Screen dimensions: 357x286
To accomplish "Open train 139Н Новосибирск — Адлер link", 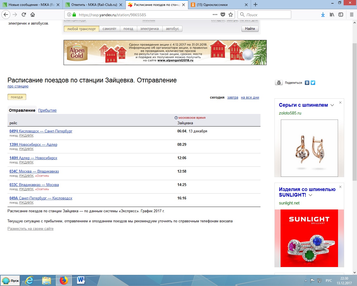I will pyautogui.click(x=33, y=144).
